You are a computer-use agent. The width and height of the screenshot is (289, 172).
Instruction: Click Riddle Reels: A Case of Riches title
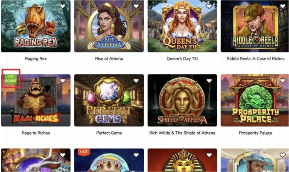pos(255,59)
